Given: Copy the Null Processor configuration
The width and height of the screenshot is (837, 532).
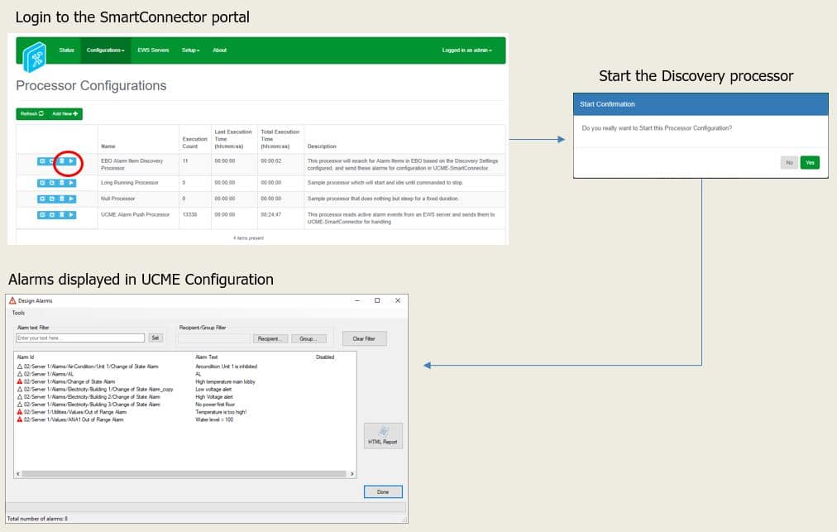Looking at the screenshot, I should pyautogui.click(x=52, y=199).
